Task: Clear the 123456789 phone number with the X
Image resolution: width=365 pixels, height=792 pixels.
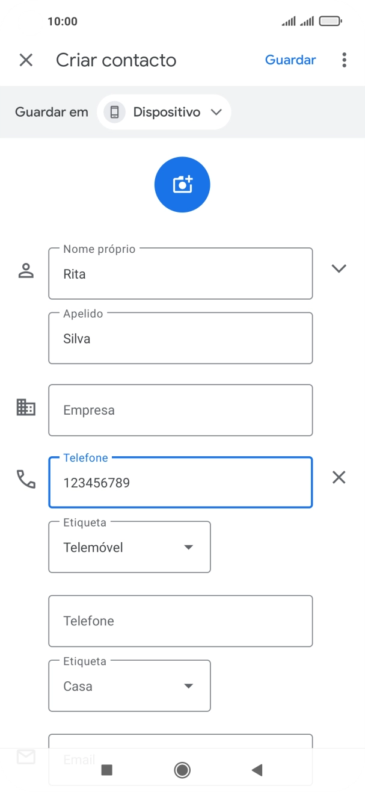Action: point(339,477)
